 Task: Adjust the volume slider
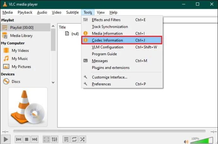point(202,141)
